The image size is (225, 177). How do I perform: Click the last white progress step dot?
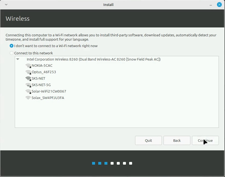coord(130,163)
